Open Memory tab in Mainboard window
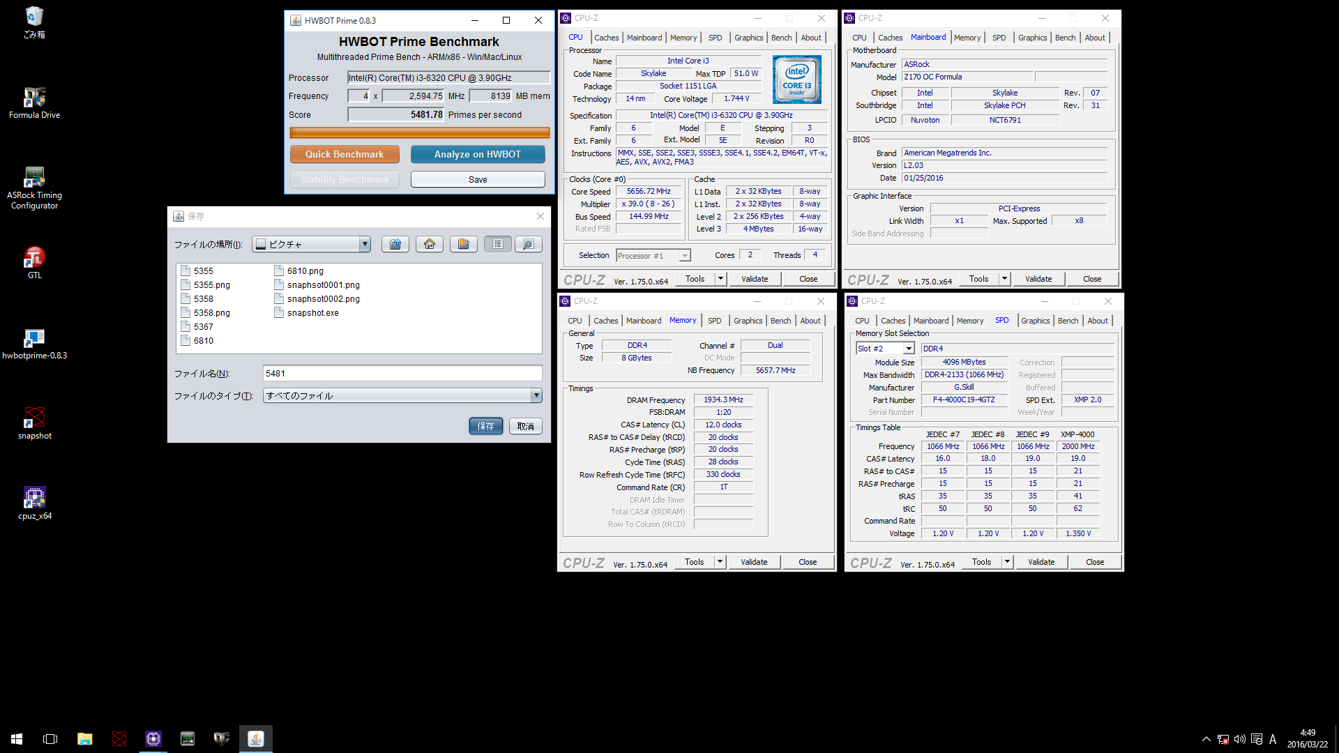The width and height of the screenshot is (1339, 753). [x=967, y=38]
